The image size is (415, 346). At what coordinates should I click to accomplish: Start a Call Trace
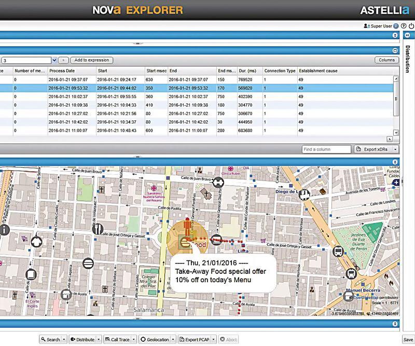click(117, 339)
